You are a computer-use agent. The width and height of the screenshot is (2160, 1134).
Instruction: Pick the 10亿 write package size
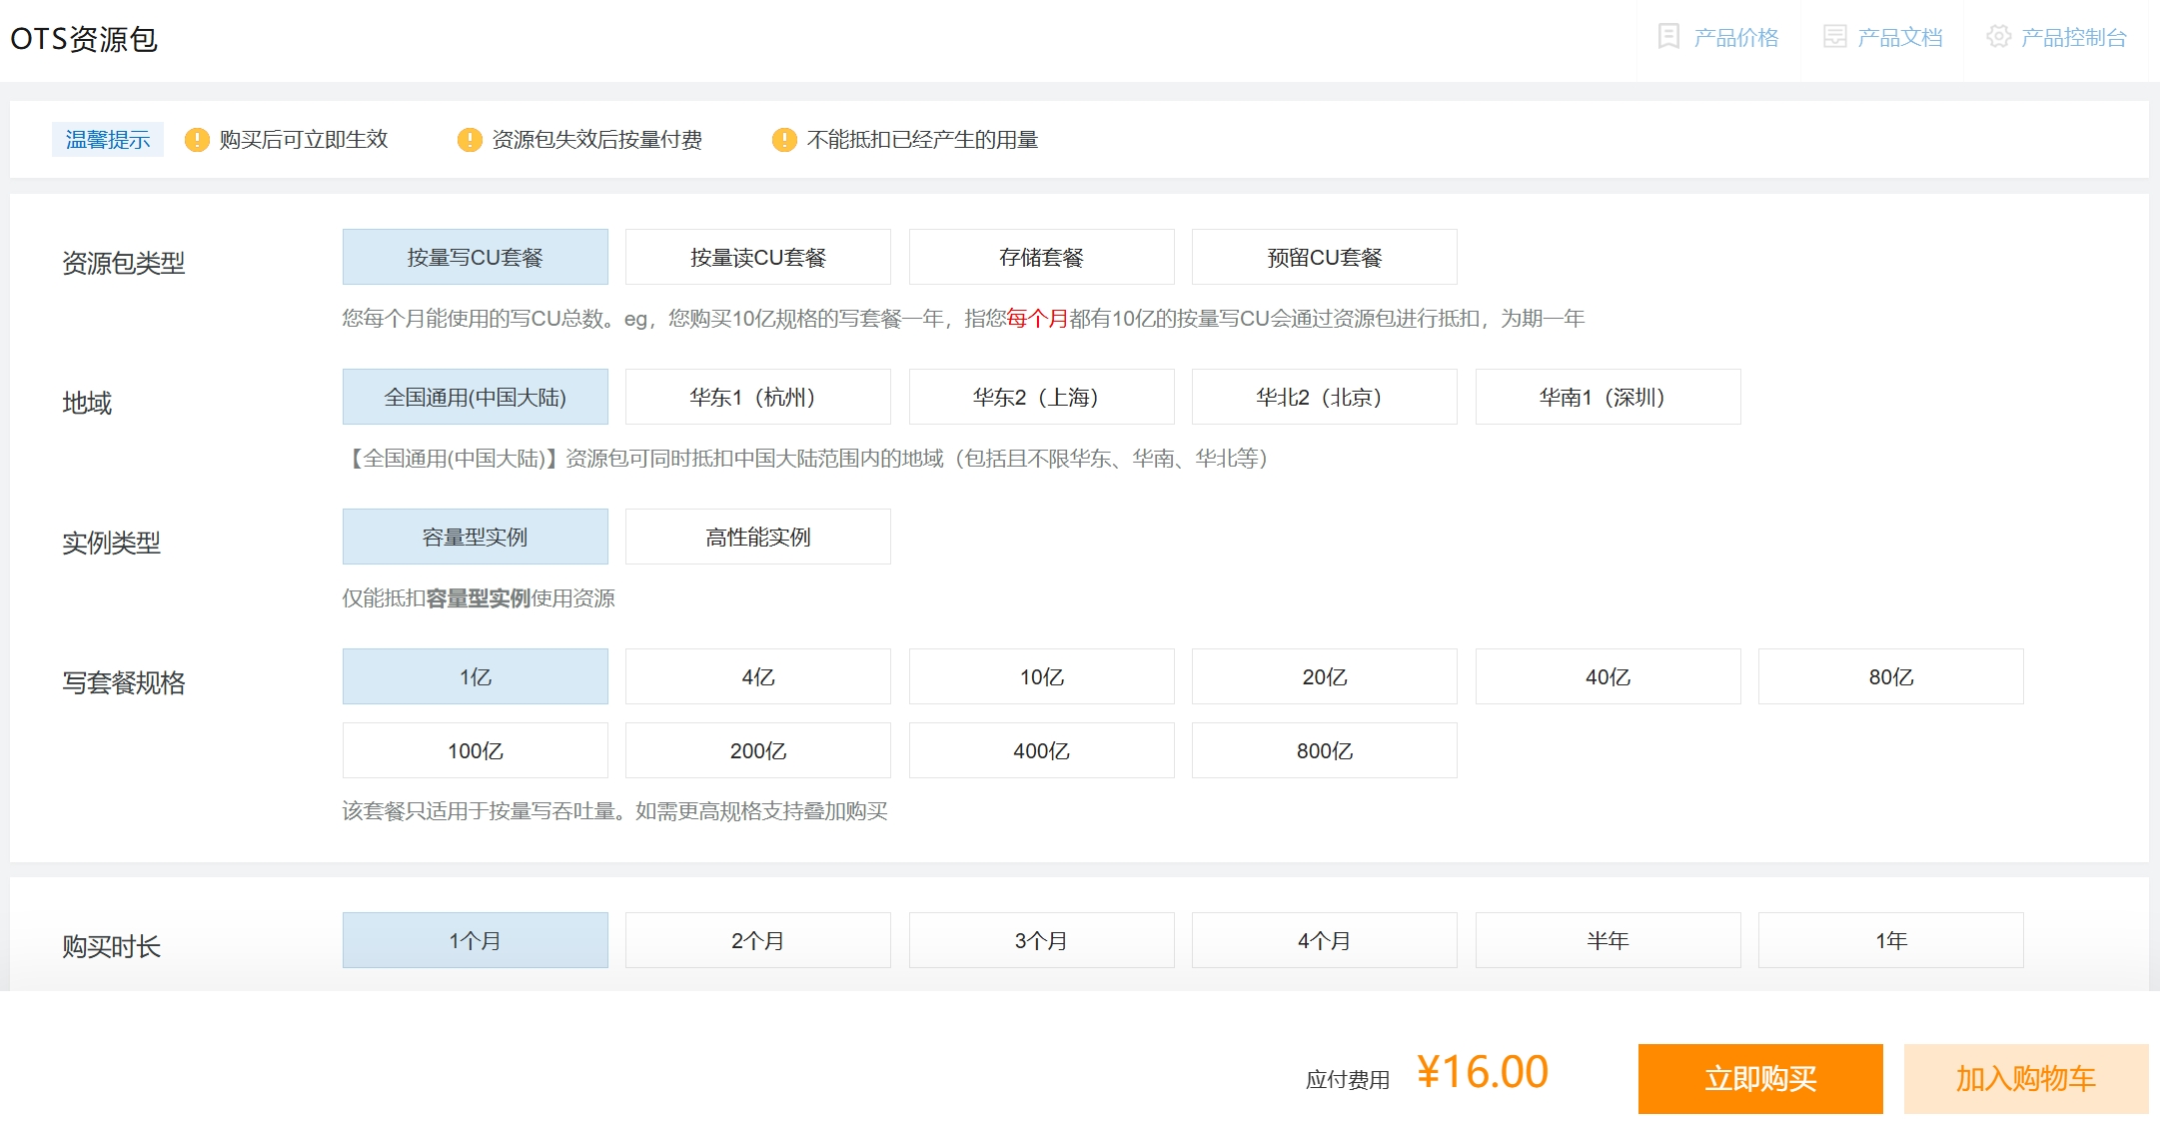click(1042, 676)
